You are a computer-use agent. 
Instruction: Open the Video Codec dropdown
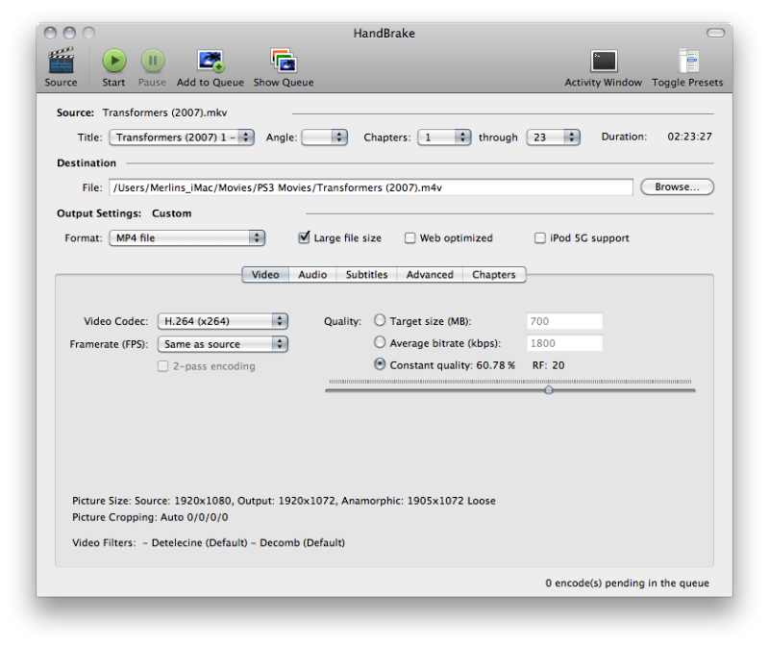(223, 321)
